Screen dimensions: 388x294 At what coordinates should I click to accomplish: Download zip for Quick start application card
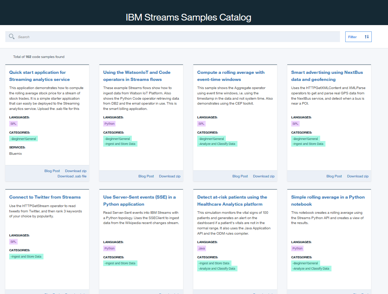click(76, 171)
